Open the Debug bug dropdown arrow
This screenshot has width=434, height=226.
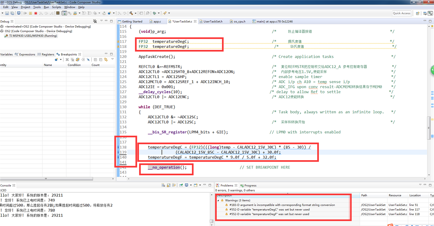(159, 13)
